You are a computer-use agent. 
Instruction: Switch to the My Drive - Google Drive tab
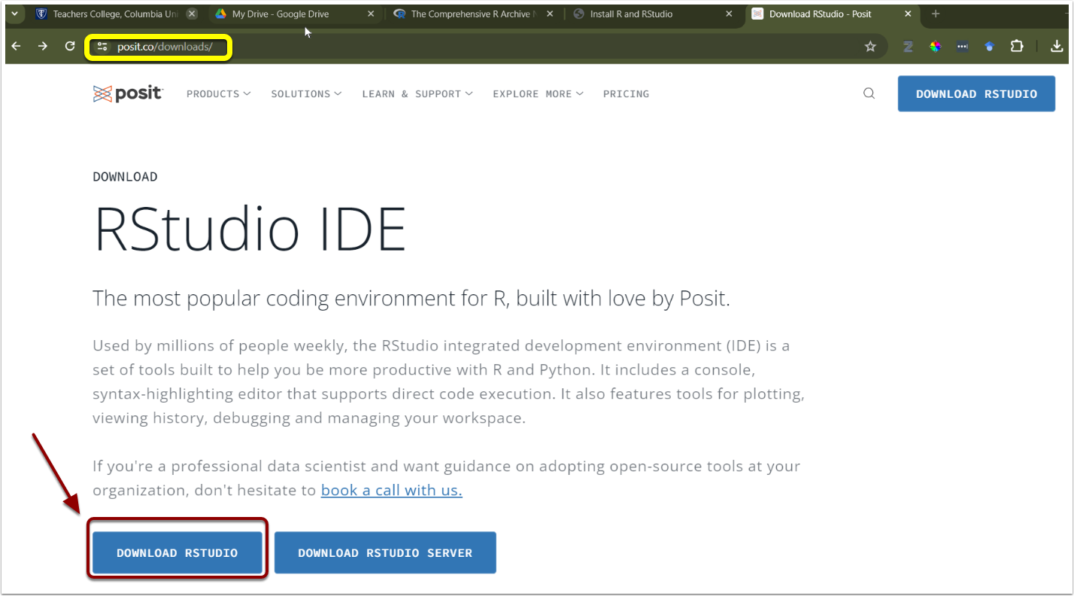[x=280, y=14]
